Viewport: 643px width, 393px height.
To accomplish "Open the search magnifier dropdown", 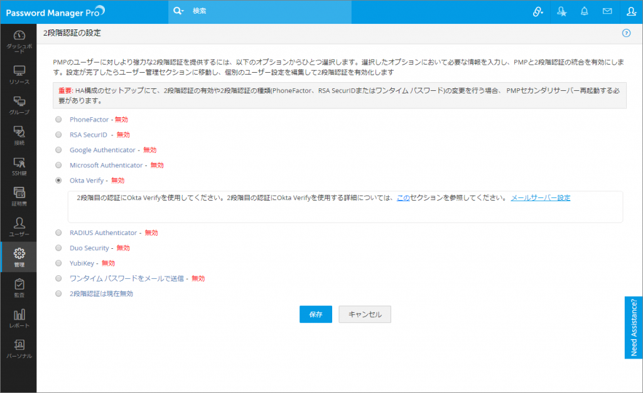I will point(178,11).
